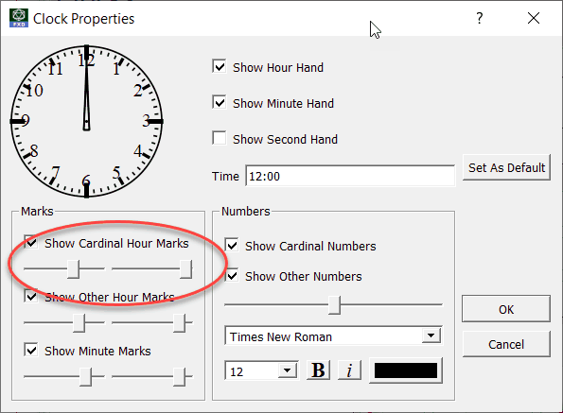
Task: Open the font size 12 dropdown
Action: pyautogui.click(x=288, y=370)
